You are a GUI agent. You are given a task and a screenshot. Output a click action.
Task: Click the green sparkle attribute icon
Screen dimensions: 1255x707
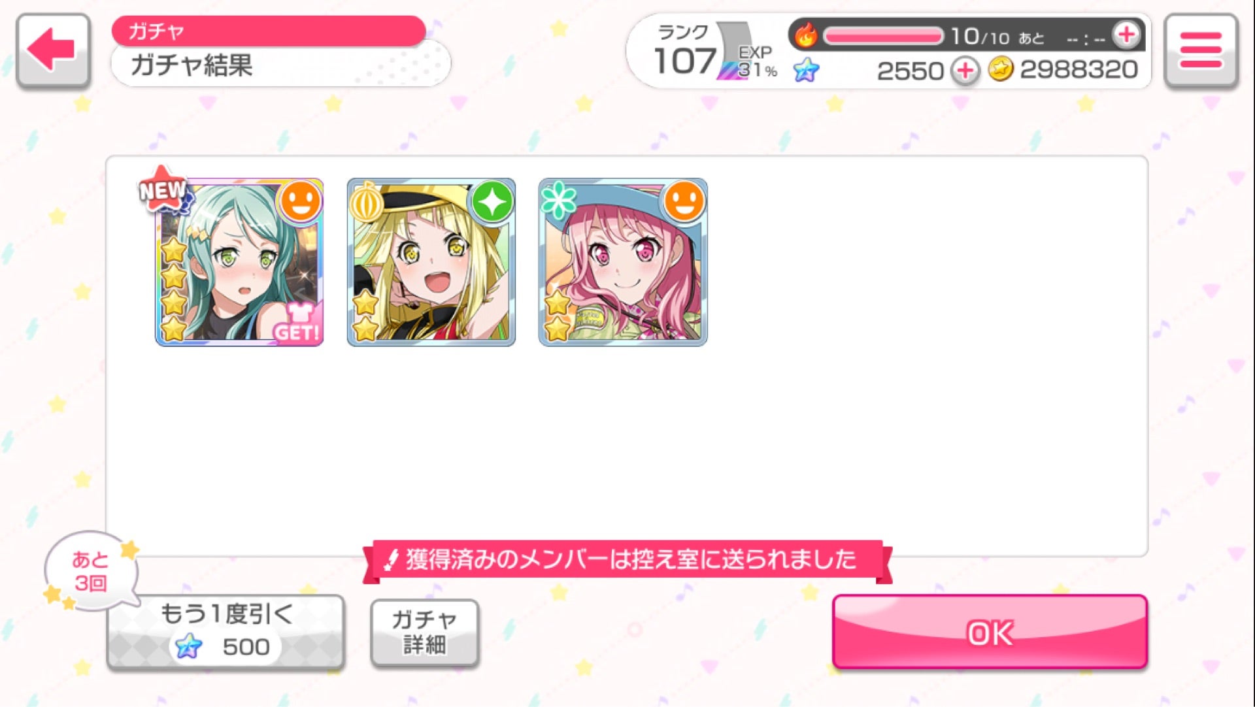pyautogui.click(x=492, y=202)
